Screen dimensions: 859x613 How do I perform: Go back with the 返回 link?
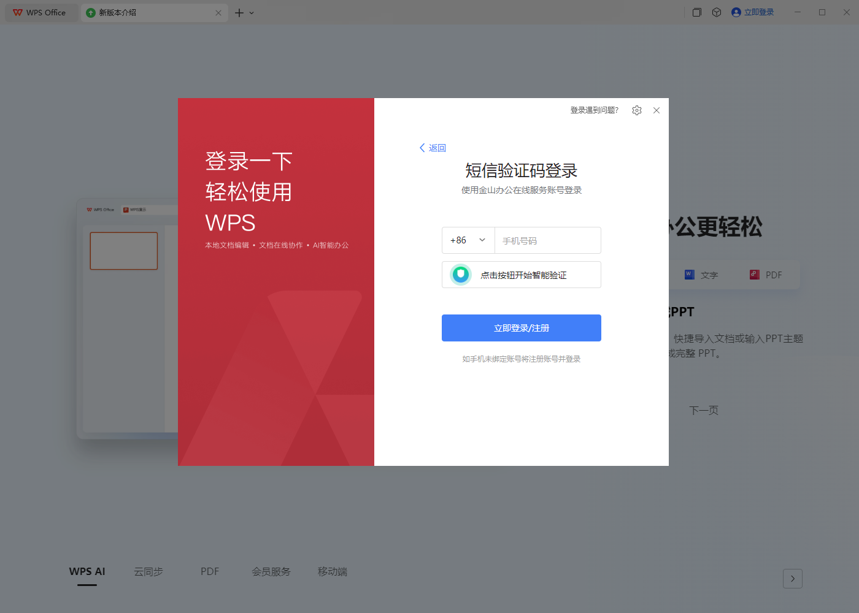433,148
